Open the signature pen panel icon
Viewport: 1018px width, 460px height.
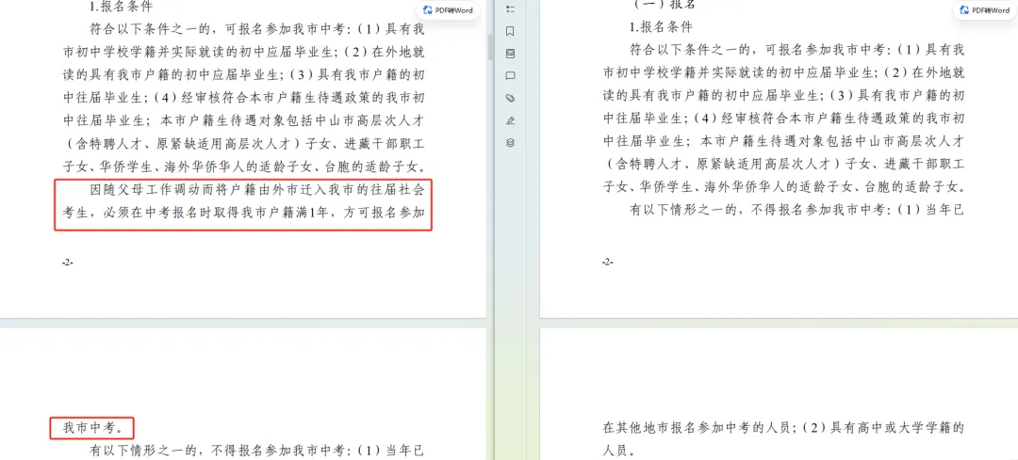click(510, 120)
